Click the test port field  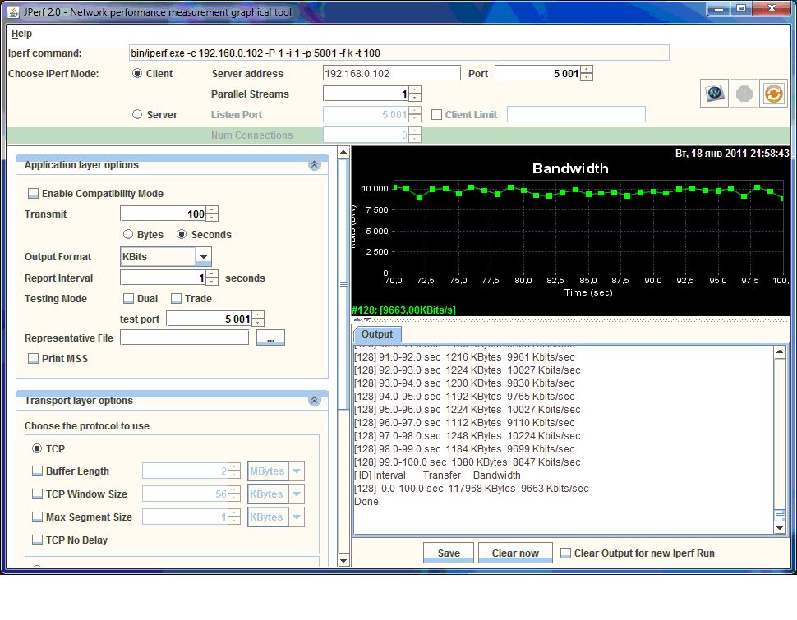pyautogui.click(x=210, y=319)
